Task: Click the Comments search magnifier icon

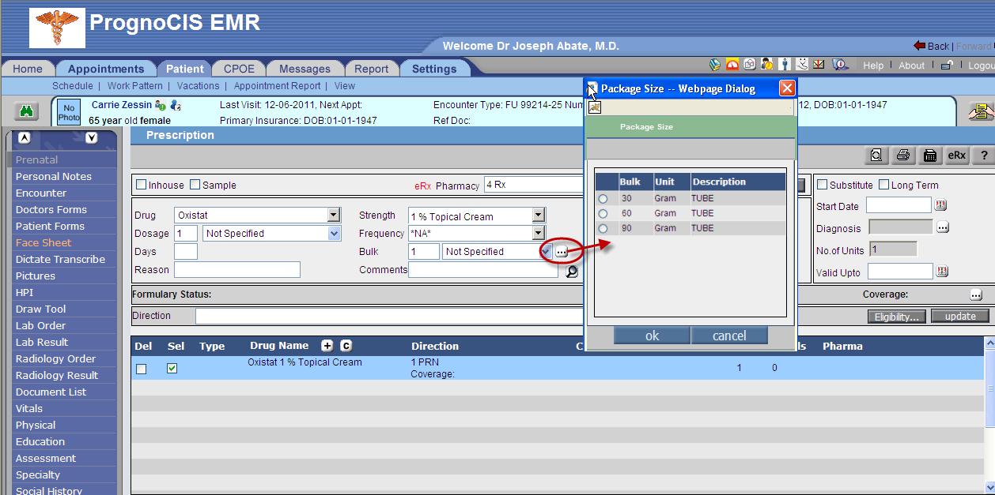Action: [572, 271]
